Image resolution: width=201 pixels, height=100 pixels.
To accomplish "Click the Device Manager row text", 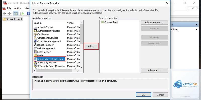I will coord(45,45).
